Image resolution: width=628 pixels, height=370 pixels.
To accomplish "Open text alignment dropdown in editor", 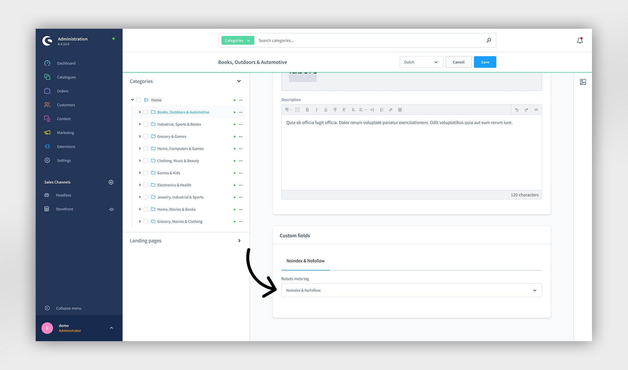I will point(363,110).
